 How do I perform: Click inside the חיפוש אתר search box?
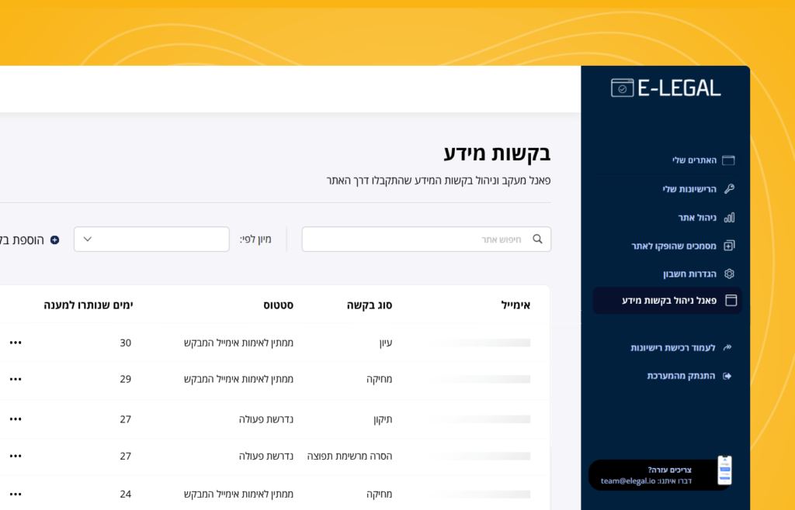click(x=427, y=239)
